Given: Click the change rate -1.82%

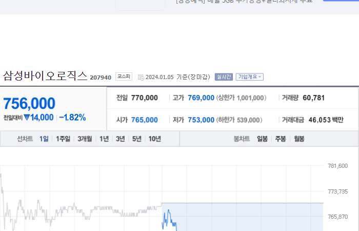Looking at the screenshot, I should point(72,118).
